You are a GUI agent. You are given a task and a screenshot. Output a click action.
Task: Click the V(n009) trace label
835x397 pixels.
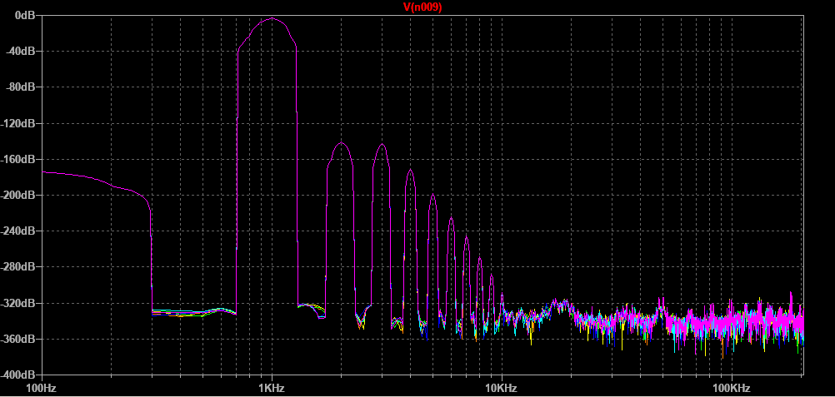pyautogui.click(x=422, y=7)
